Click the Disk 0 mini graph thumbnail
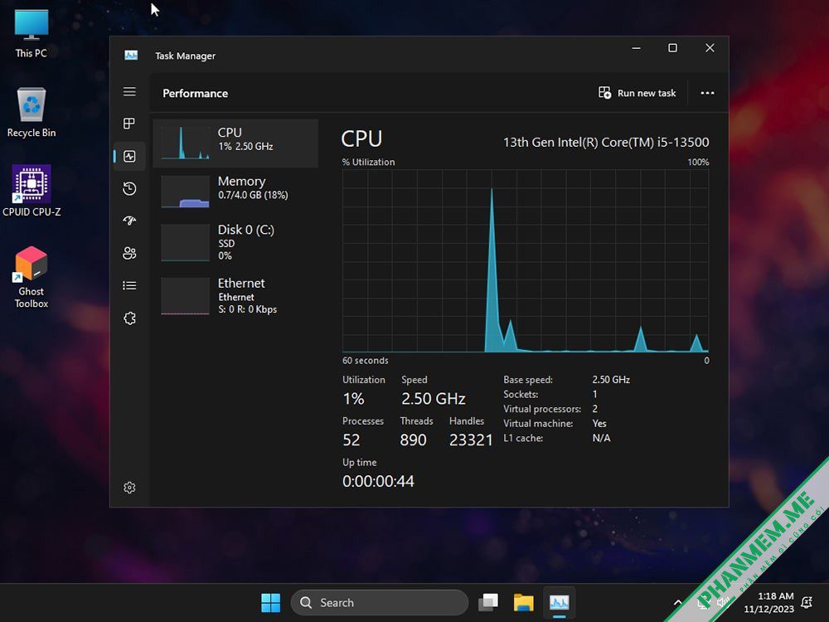This screenshot has height=622, width=829. pos(185,243)
